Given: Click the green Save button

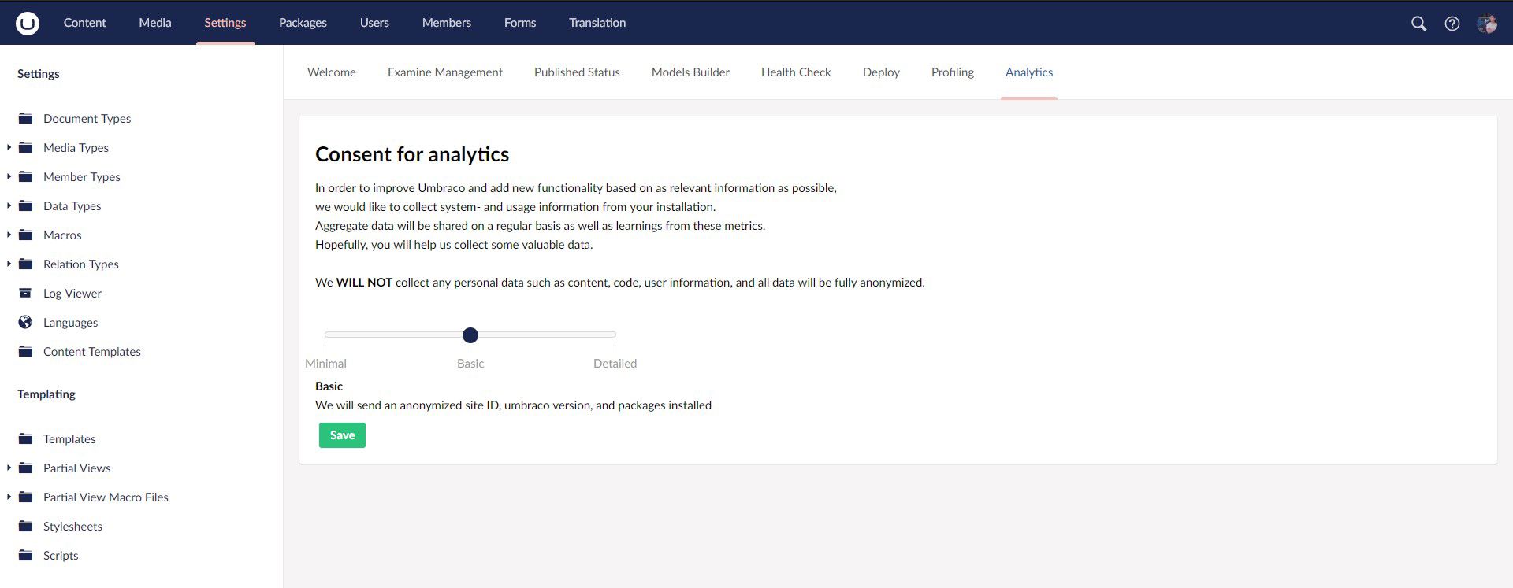Looking at the screenshot, I should point(342,435).
